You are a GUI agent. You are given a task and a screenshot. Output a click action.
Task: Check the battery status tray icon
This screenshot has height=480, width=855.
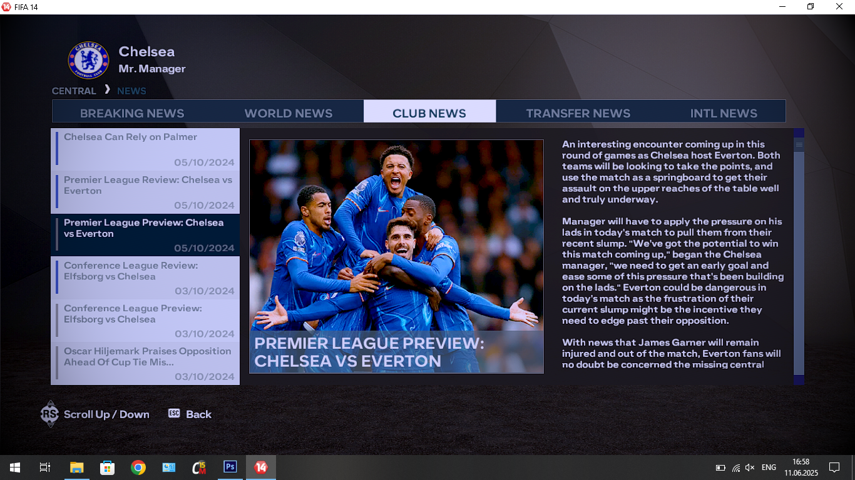[720, 467]
